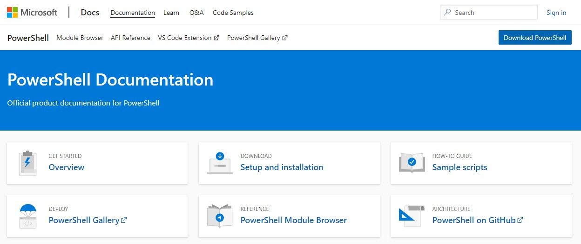The height and width of the screenshot is (244, 581).
Task: Select the Q&A tab
Action: coord(196,13)
